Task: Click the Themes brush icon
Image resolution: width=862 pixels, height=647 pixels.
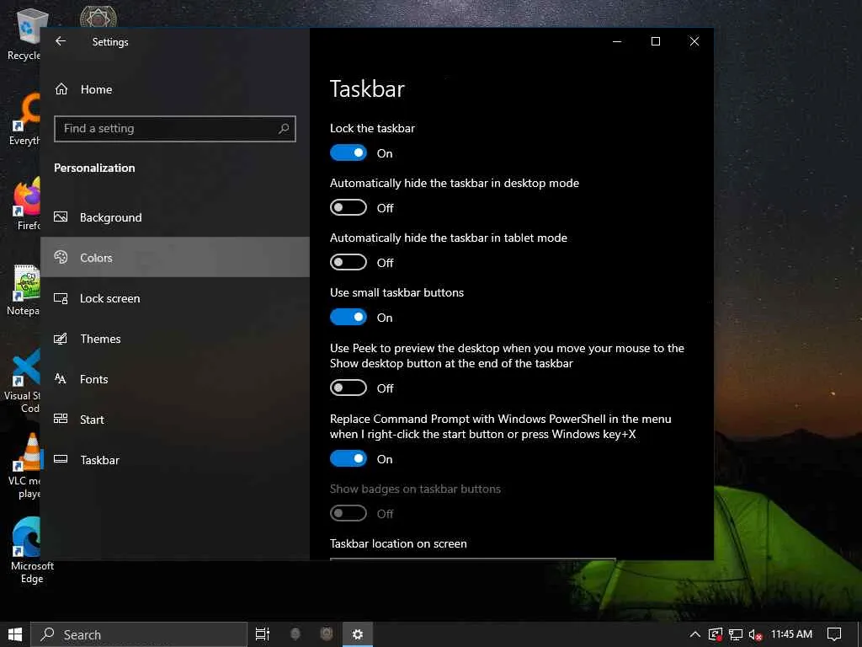Action: [x=61, y=339]
